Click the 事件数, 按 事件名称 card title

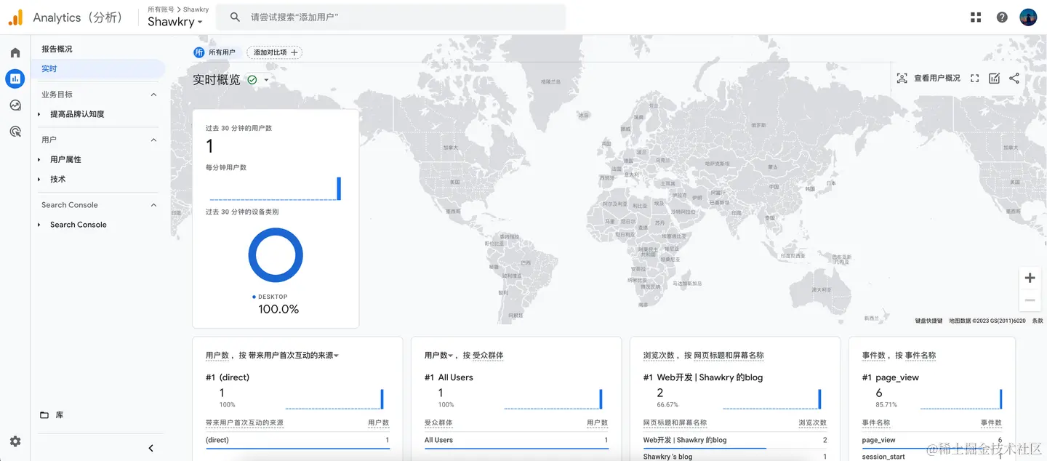coord(899,356)
